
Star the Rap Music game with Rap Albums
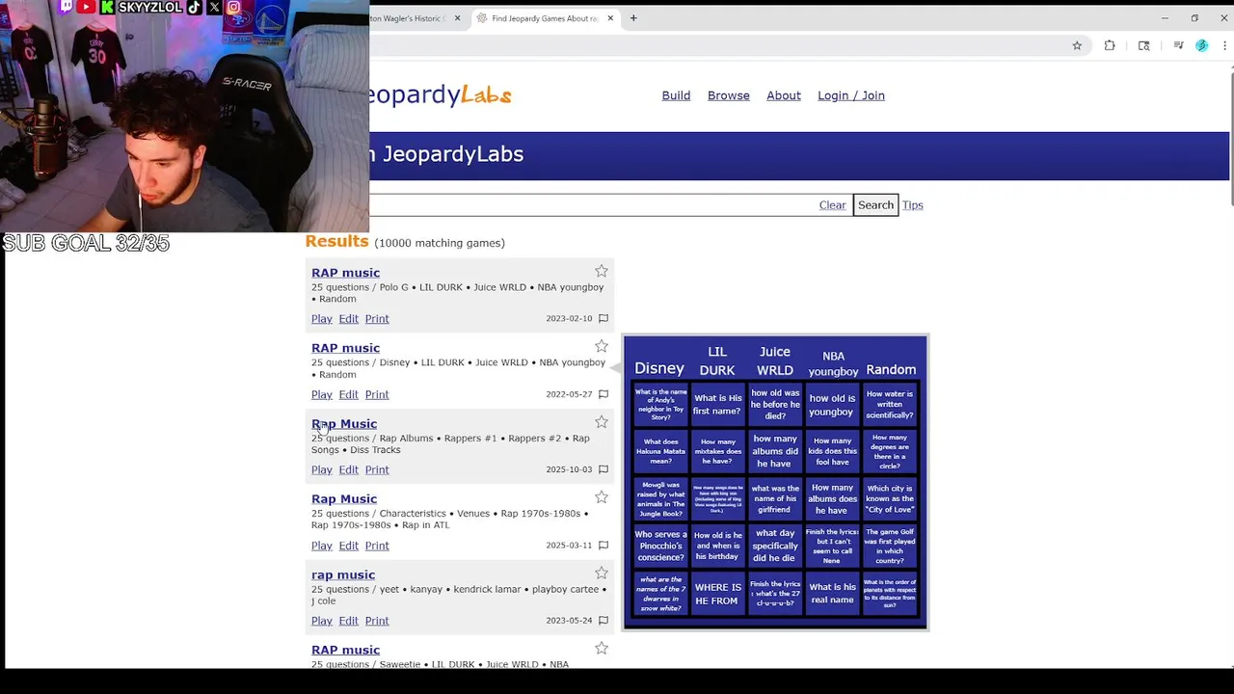pyautogui.click(x=602, y=422)
